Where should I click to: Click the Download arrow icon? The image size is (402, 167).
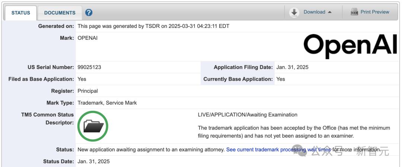(294, 12)
